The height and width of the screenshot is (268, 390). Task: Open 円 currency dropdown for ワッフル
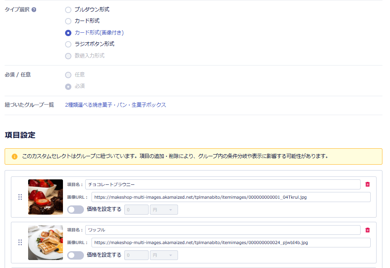point(164,255)
